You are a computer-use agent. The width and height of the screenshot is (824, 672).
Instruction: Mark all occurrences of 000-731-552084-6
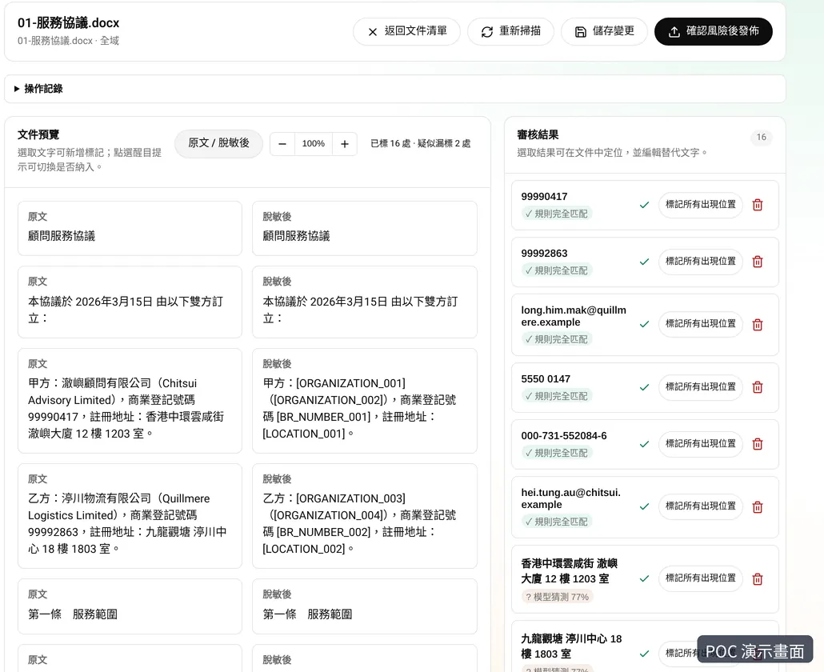[x=701, y=444]
